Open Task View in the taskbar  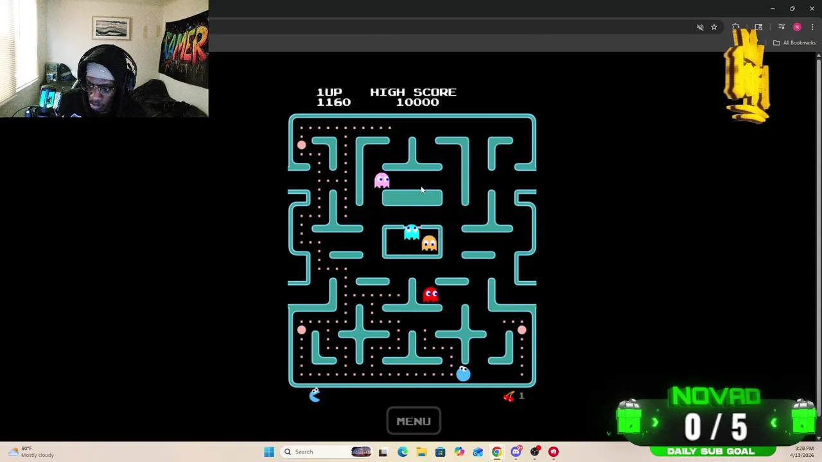tap(383, 452)
